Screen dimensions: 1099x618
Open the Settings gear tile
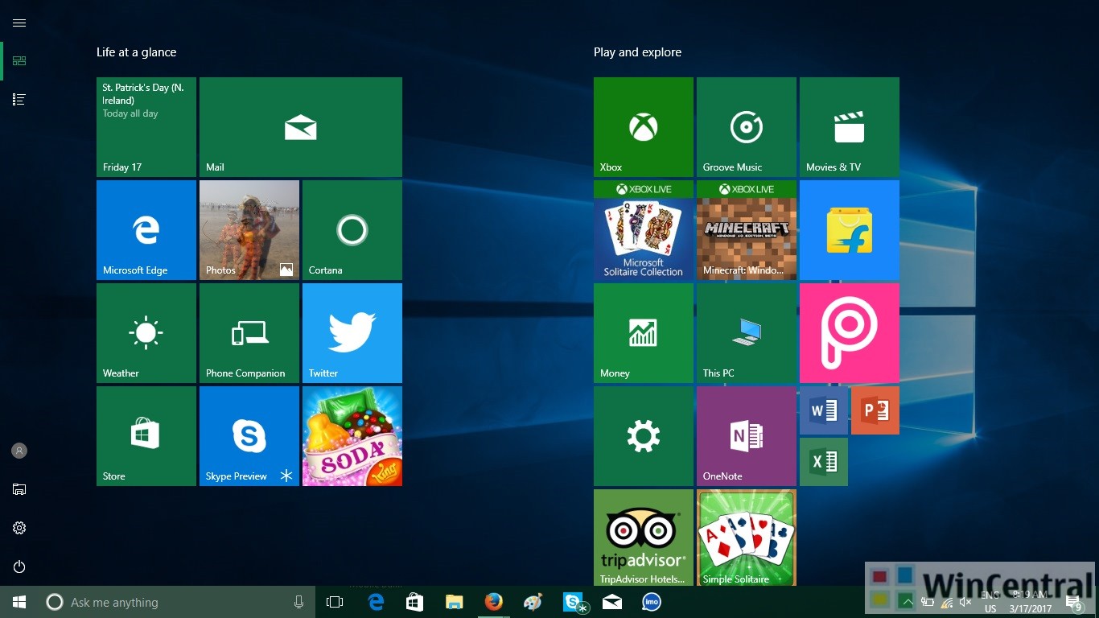point(644,436)
